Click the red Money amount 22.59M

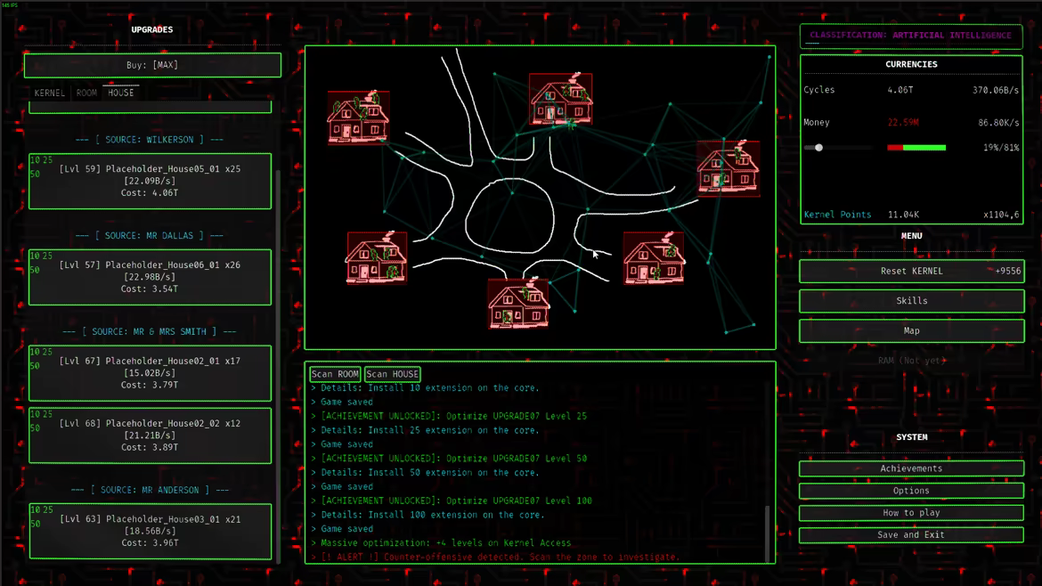(x=903, y=122)
